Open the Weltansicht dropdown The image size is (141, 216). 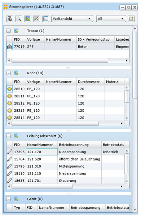coord(72,19)
